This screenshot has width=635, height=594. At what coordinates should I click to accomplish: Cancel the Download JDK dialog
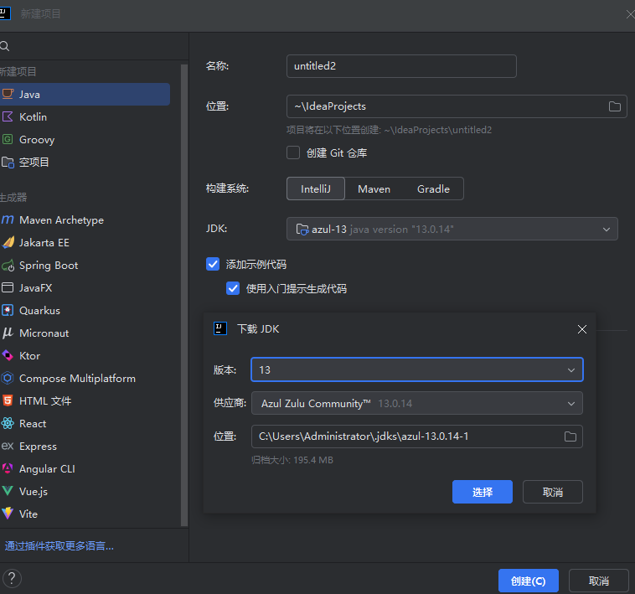coord(552,492)
